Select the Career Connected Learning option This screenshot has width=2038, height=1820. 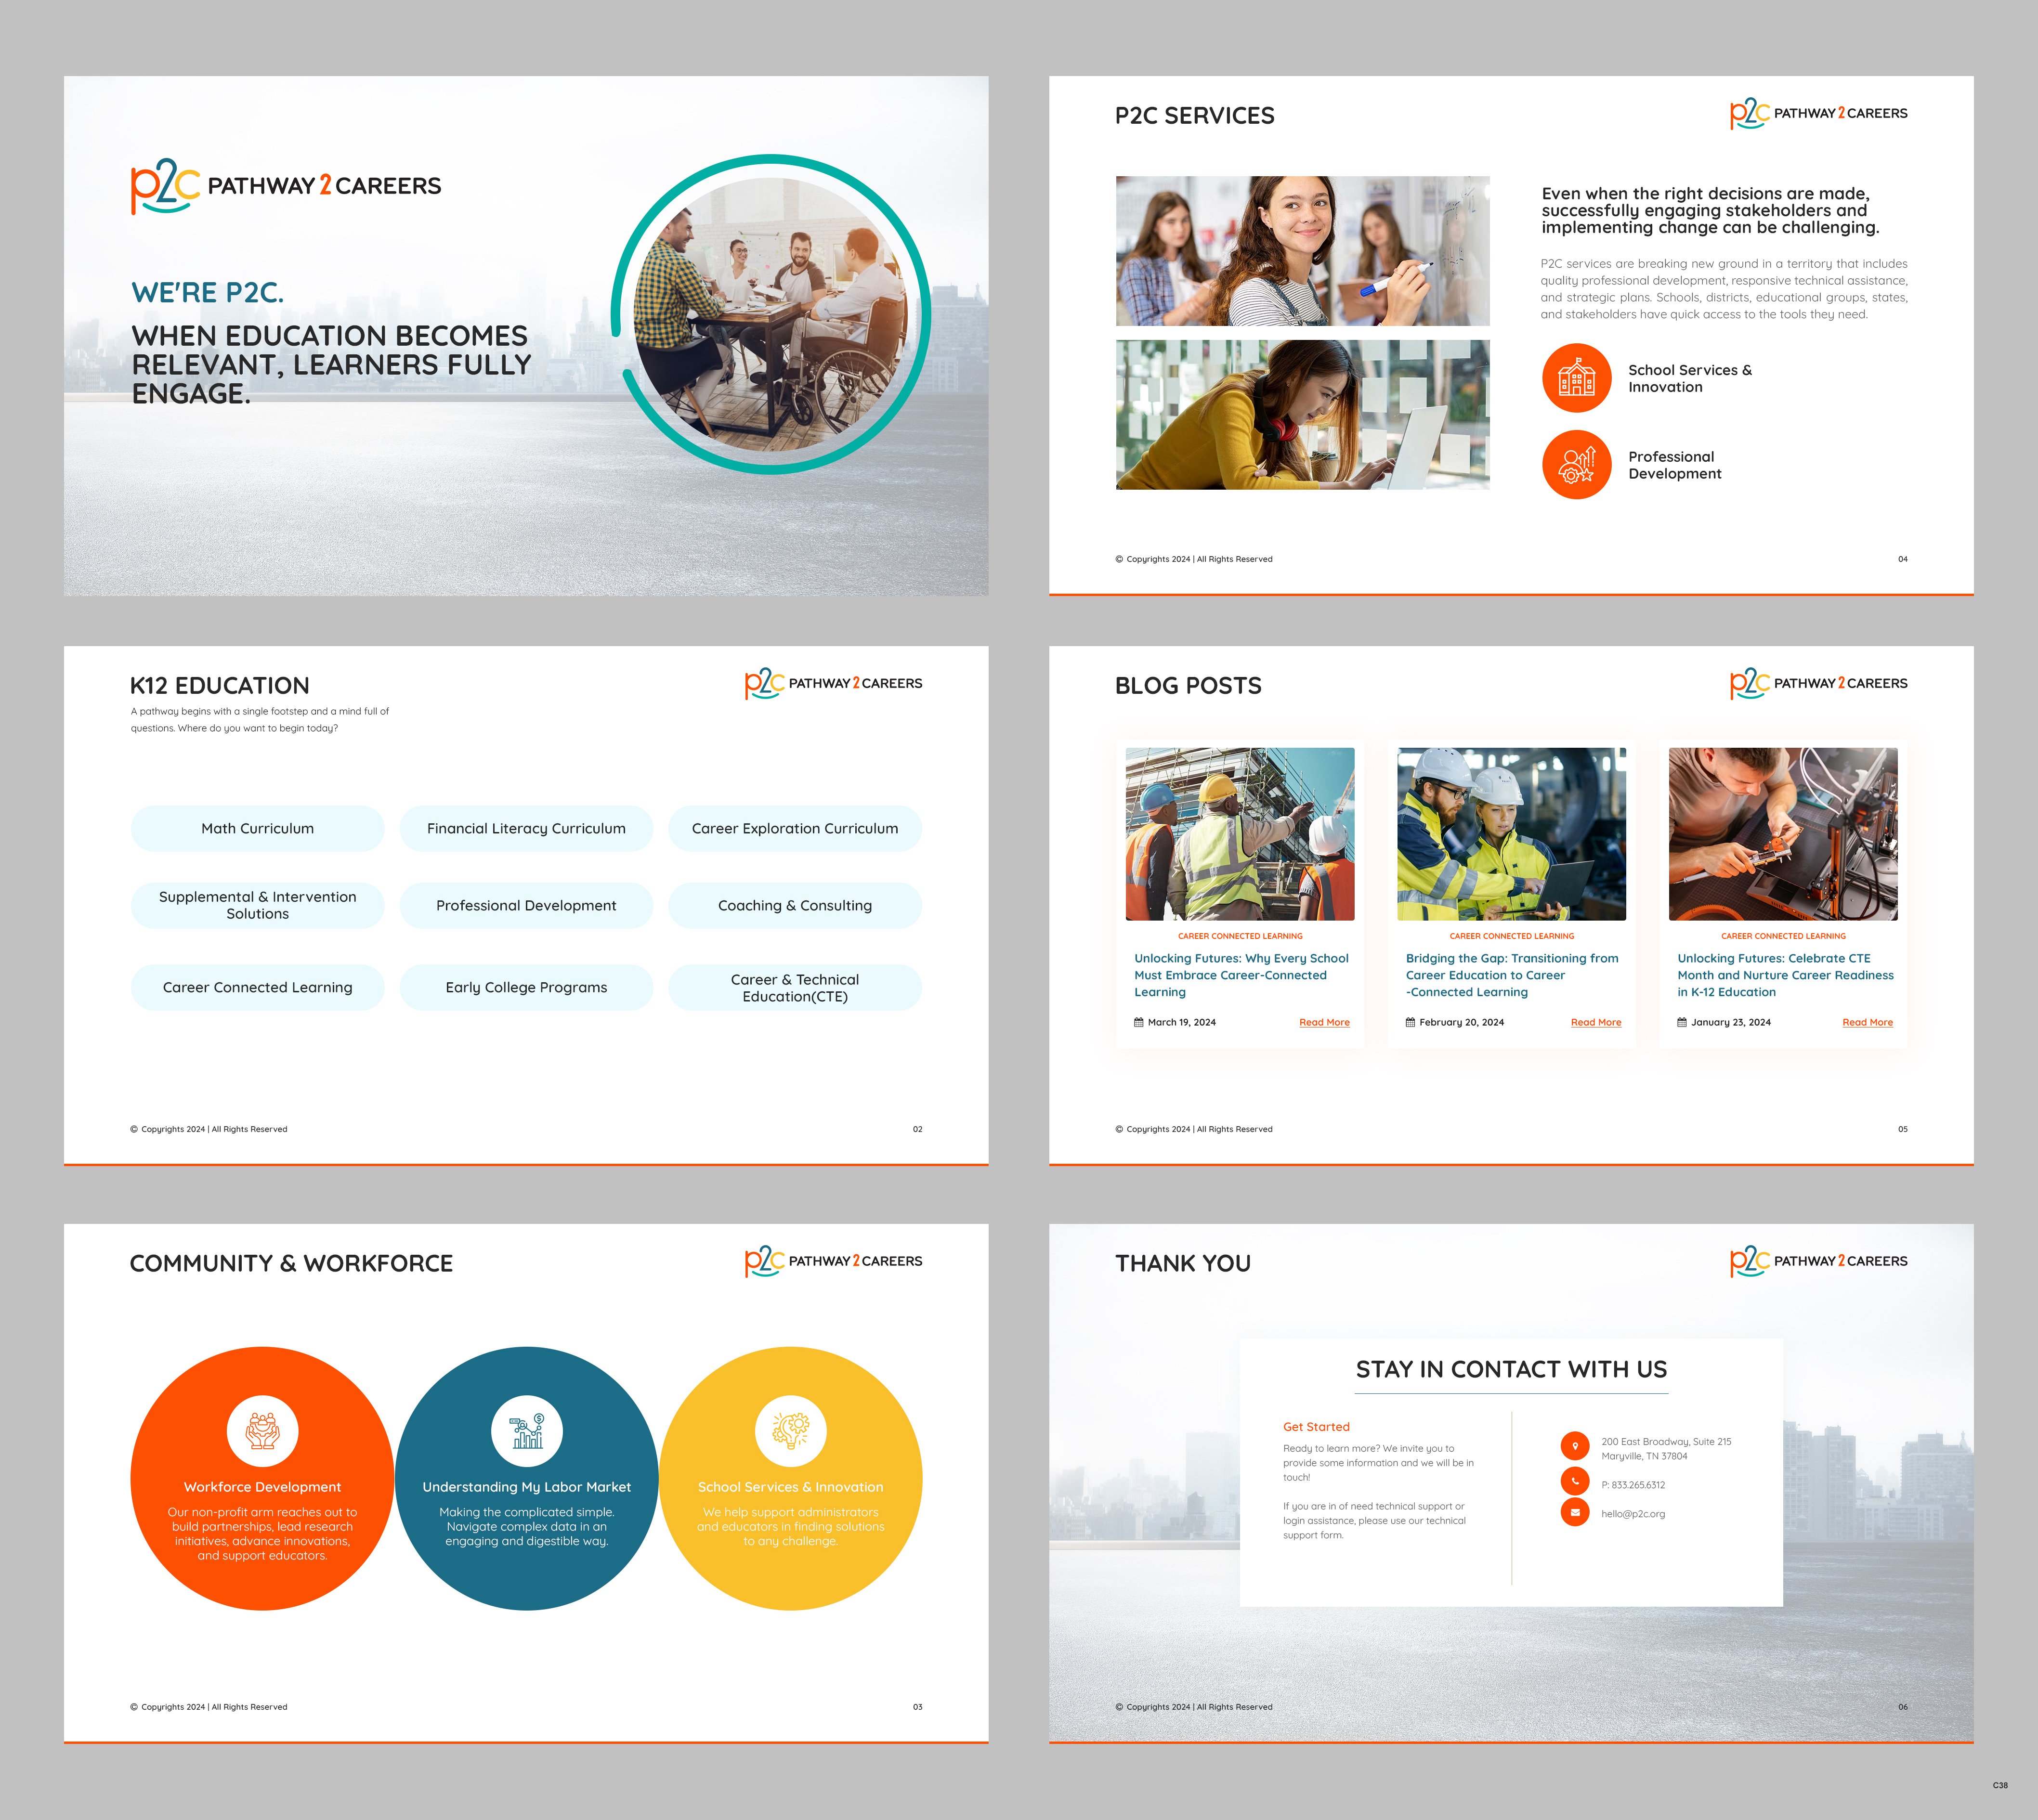pos(257,987)
